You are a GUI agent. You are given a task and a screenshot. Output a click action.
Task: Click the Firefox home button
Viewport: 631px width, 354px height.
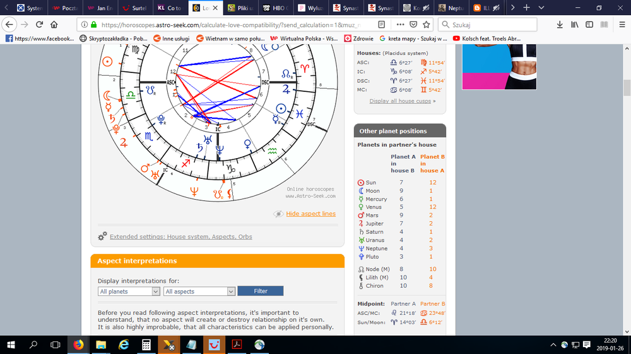click(56, 25)
